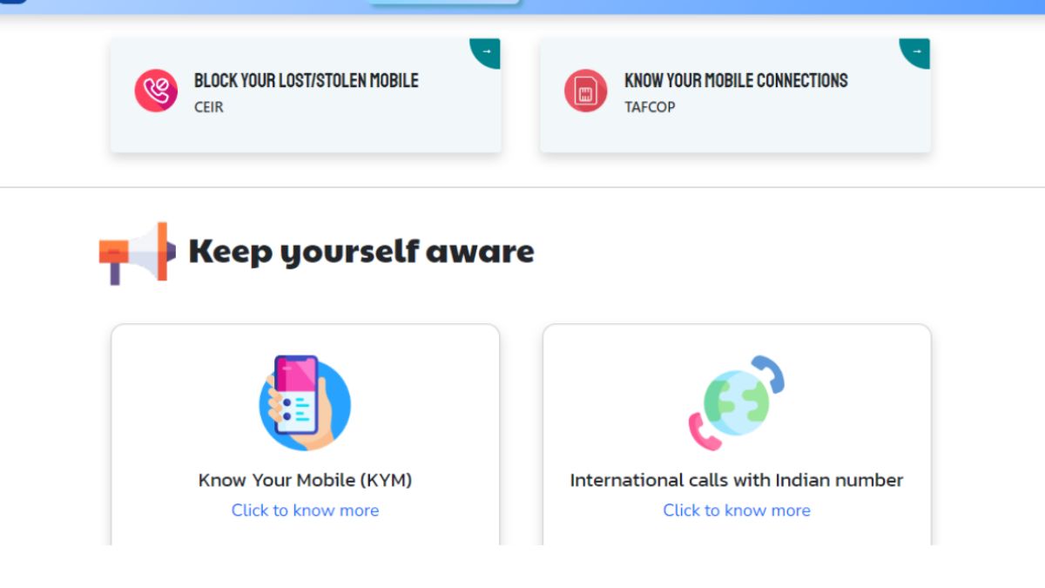Image resolution: width=1045 pixels, height=588 pixels.
Task: Select the CEIR label under the block mobile title
Action: [x=209, y=107]
